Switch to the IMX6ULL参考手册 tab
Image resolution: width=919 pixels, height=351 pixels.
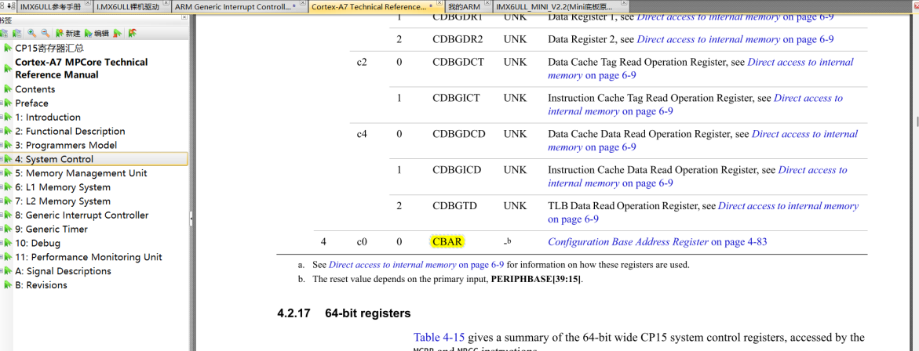point(54,7)
